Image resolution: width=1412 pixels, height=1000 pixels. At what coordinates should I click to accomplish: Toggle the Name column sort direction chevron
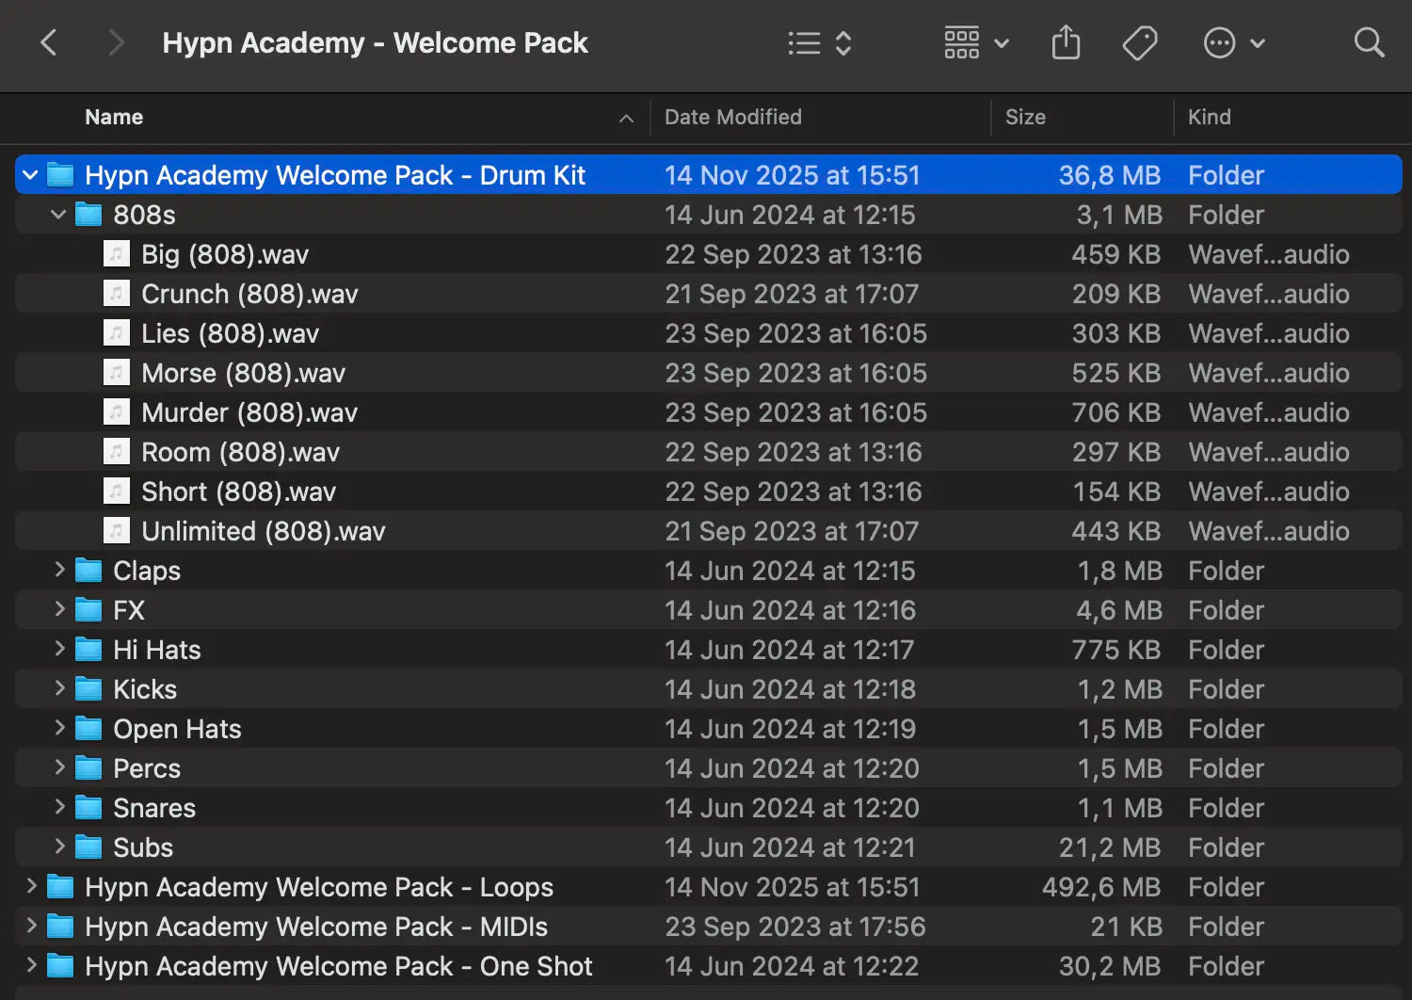point(625,119)
